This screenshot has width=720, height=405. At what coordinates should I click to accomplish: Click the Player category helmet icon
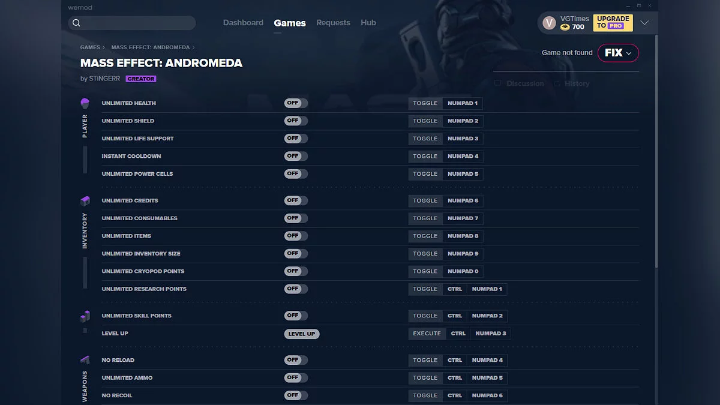(85, 103)
